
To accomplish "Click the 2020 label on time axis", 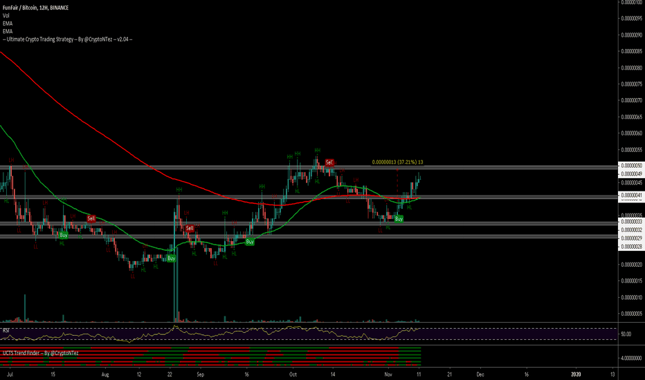I will pyautogui.click(x=576, y=374).
